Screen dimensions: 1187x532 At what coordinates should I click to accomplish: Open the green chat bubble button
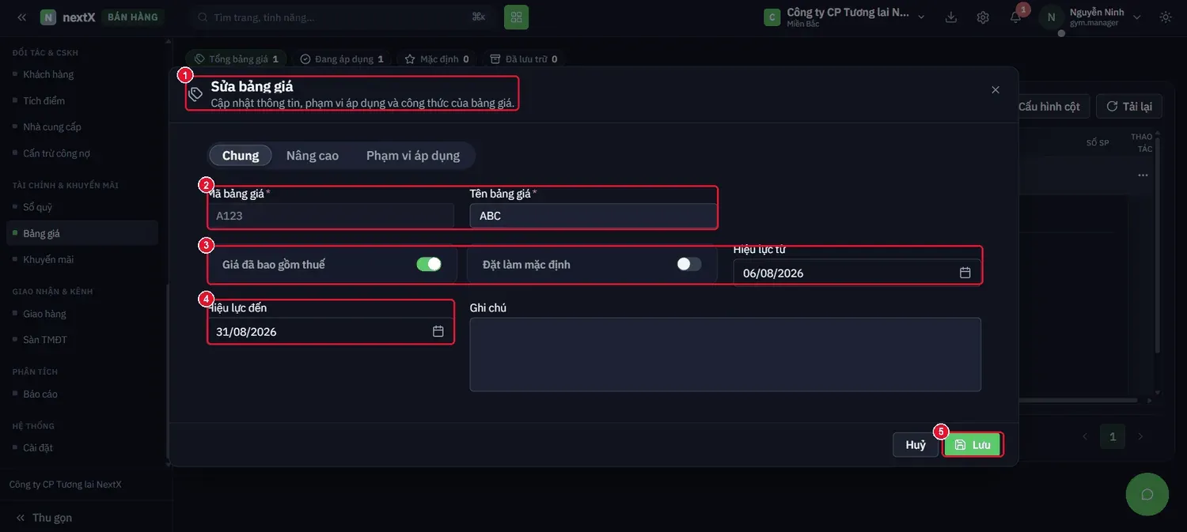click(1147, 494)
